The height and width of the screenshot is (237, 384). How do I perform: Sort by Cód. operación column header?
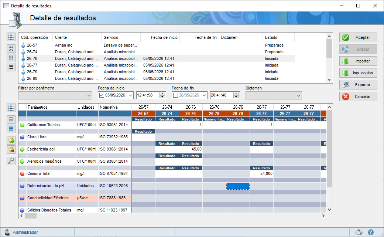35,37
